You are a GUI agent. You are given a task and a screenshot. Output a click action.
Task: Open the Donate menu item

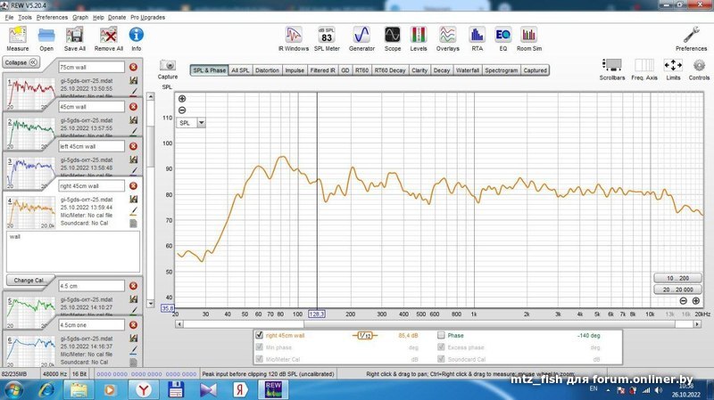coord(117,17)
